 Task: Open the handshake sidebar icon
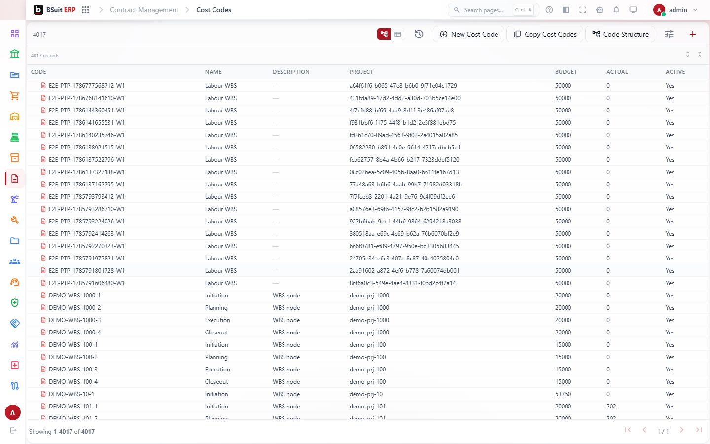click(15, 324)
